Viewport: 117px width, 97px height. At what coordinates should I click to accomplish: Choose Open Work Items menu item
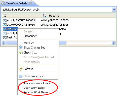[x=34, y=88]
